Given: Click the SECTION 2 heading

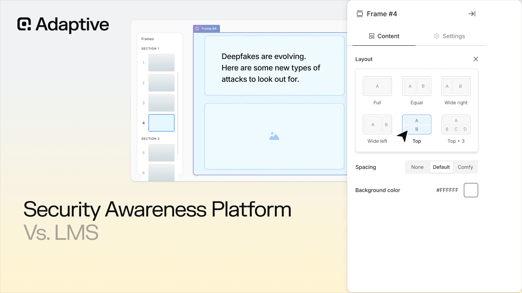Looking at the screenshot, I should point(150,139).
